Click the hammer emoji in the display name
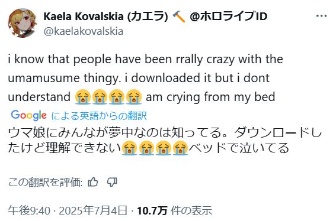 click(179, 17)
